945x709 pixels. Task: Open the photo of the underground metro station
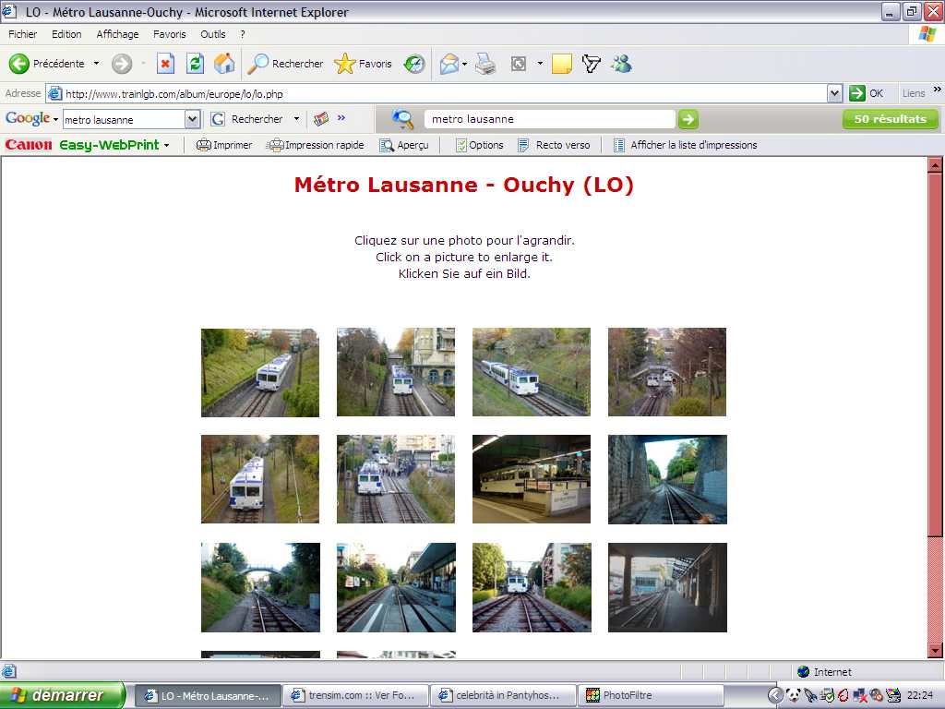pyautogui.click(x=531, y=478)
